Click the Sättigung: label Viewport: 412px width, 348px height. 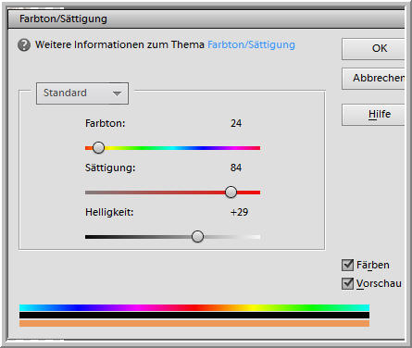pyautogui.click(x=110, y=168)
